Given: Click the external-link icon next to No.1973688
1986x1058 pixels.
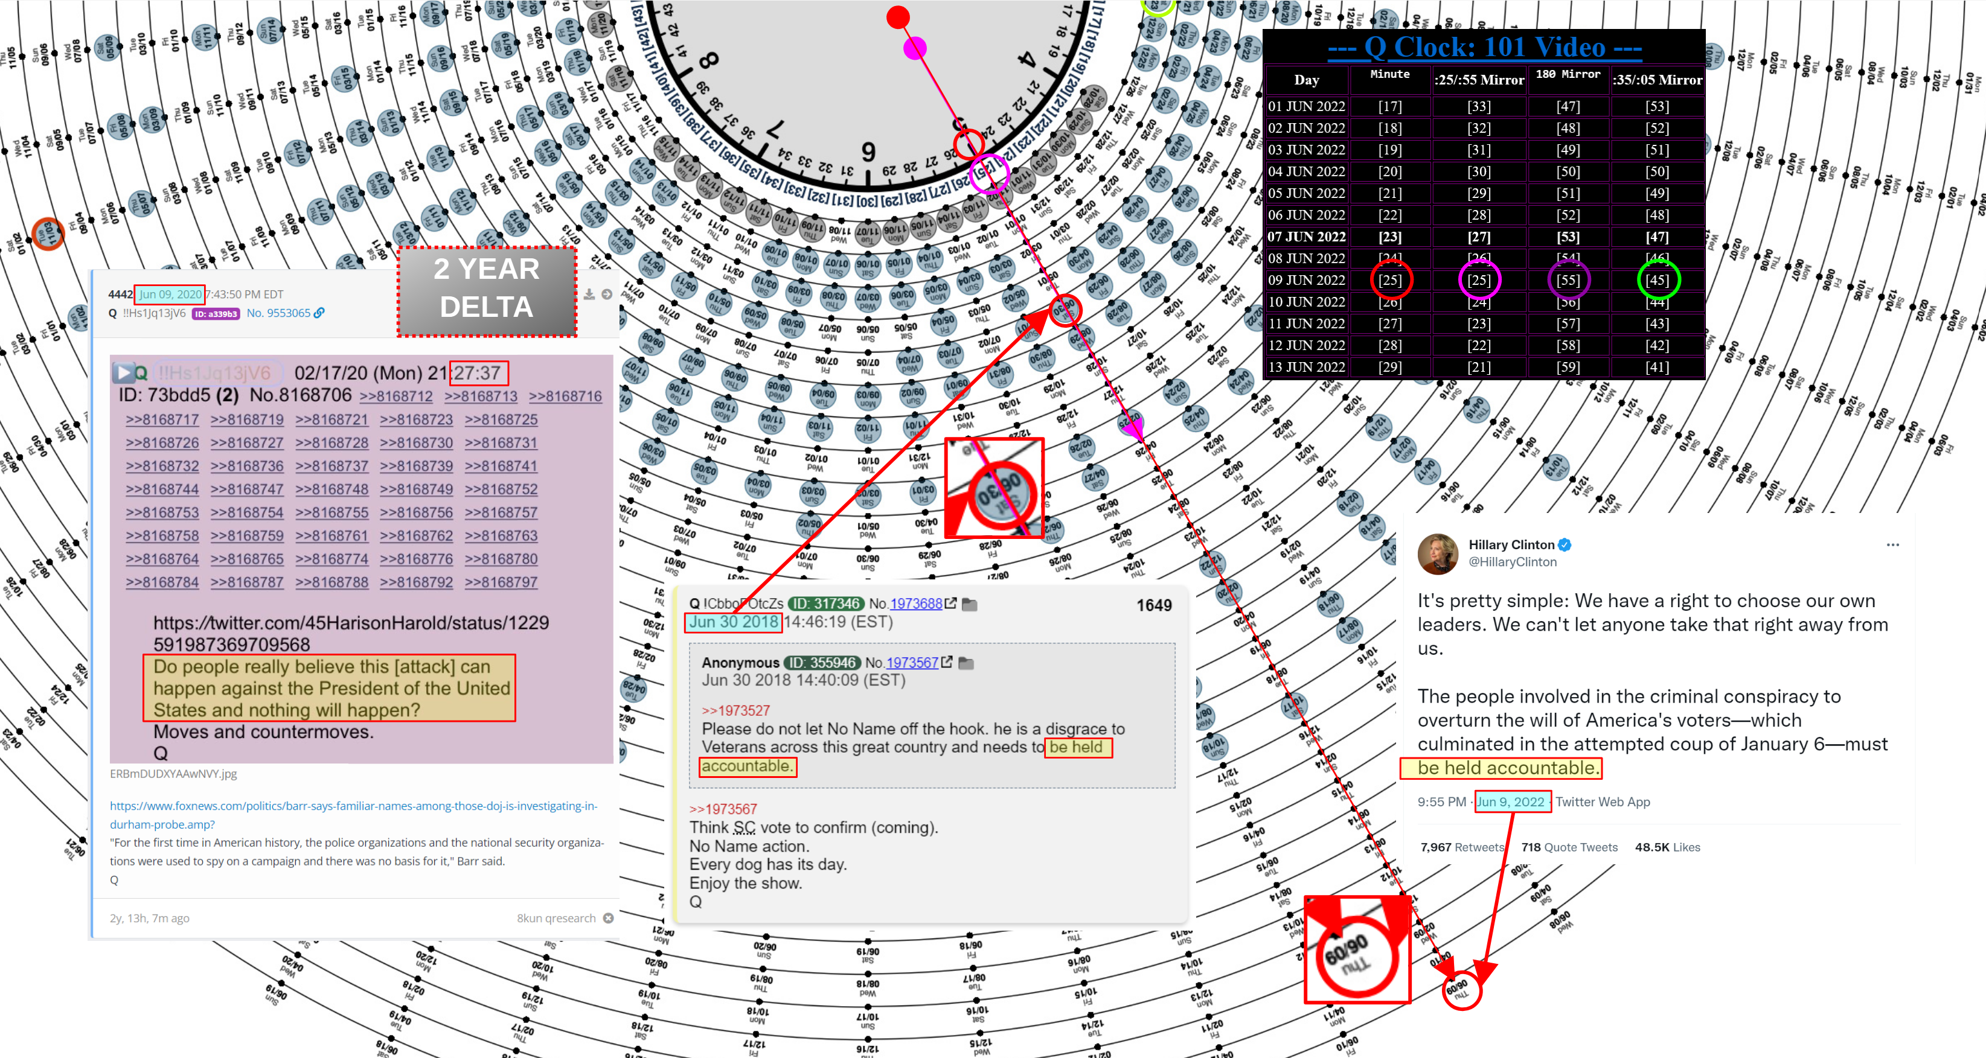Looking at the screenshot, I should tap(950, 604).
